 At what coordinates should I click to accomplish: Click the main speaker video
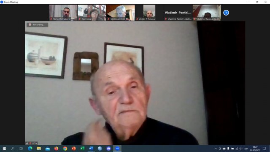point(135,83)
